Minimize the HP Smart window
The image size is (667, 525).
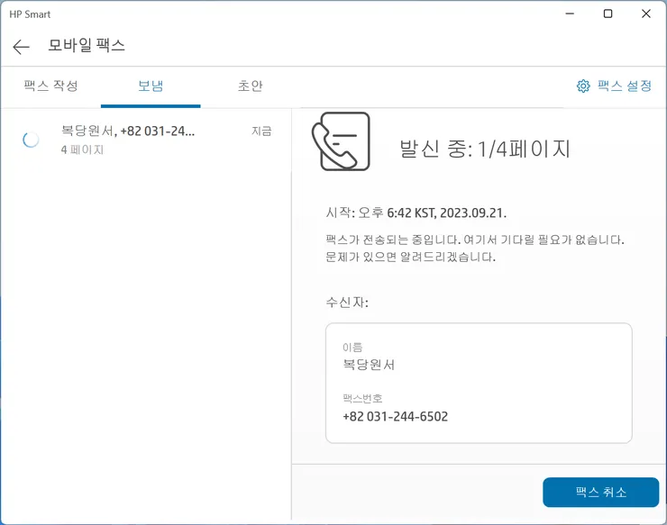tap(570, 14)
